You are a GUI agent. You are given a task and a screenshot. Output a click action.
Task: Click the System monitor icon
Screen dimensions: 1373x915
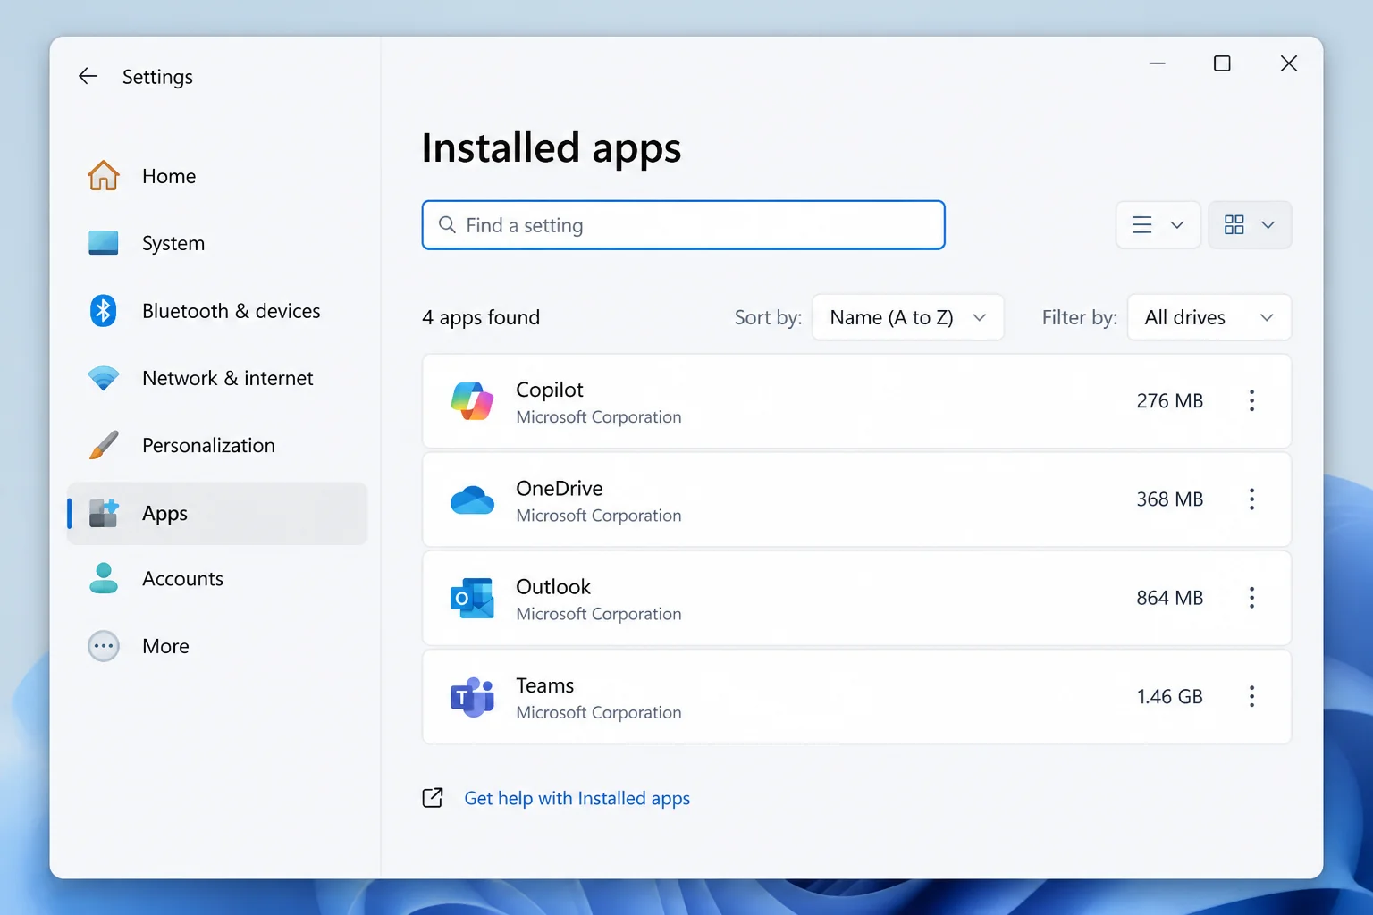coord(104,243)
